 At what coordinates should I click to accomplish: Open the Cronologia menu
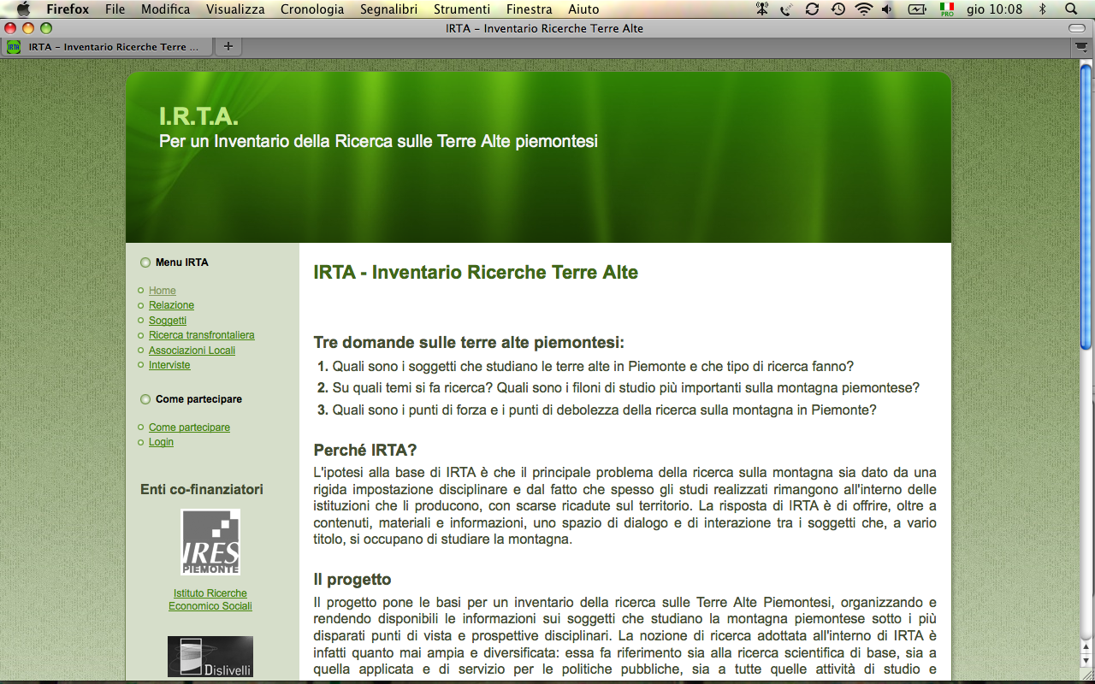click(312, 9)
